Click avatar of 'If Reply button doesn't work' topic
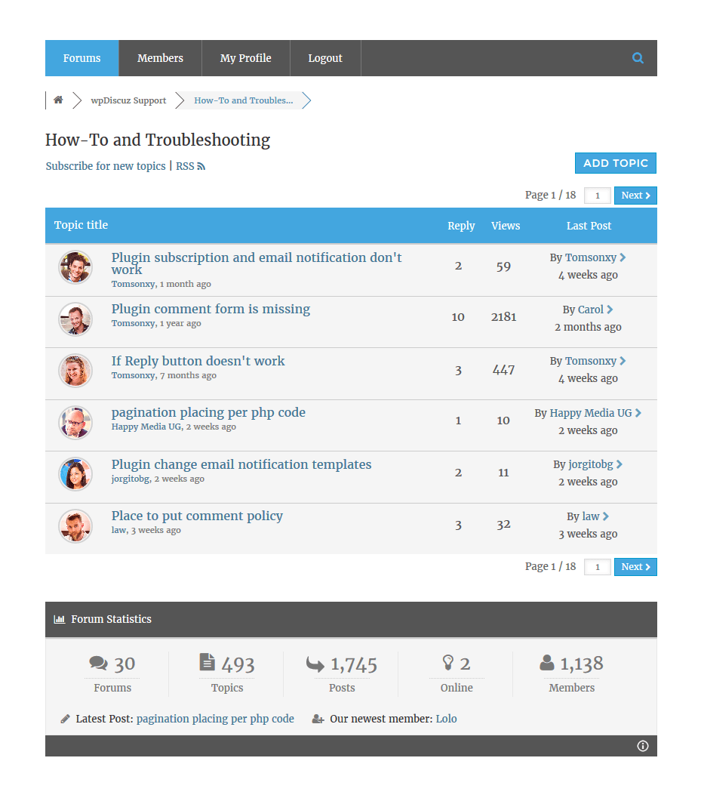The image size is (701, 798). coord(75,371)
